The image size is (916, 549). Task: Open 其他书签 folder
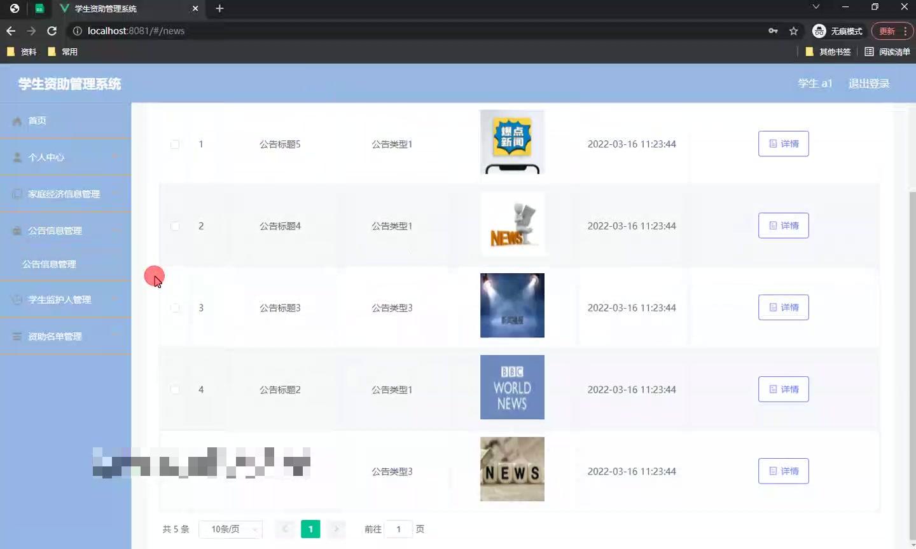point(828,51)
